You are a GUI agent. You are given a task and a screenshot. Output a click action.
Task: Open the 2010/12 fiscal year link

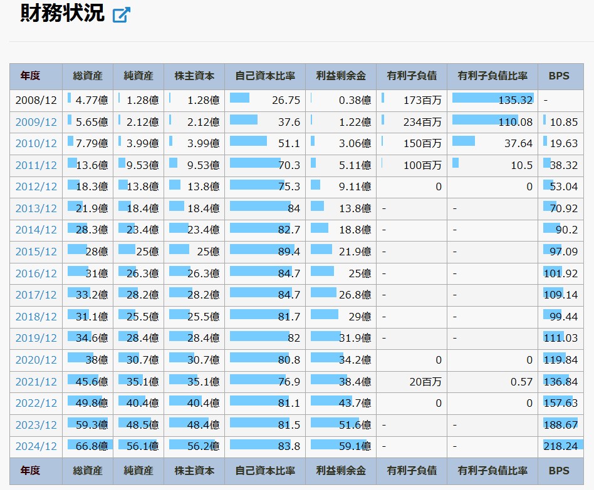(36, 143)
